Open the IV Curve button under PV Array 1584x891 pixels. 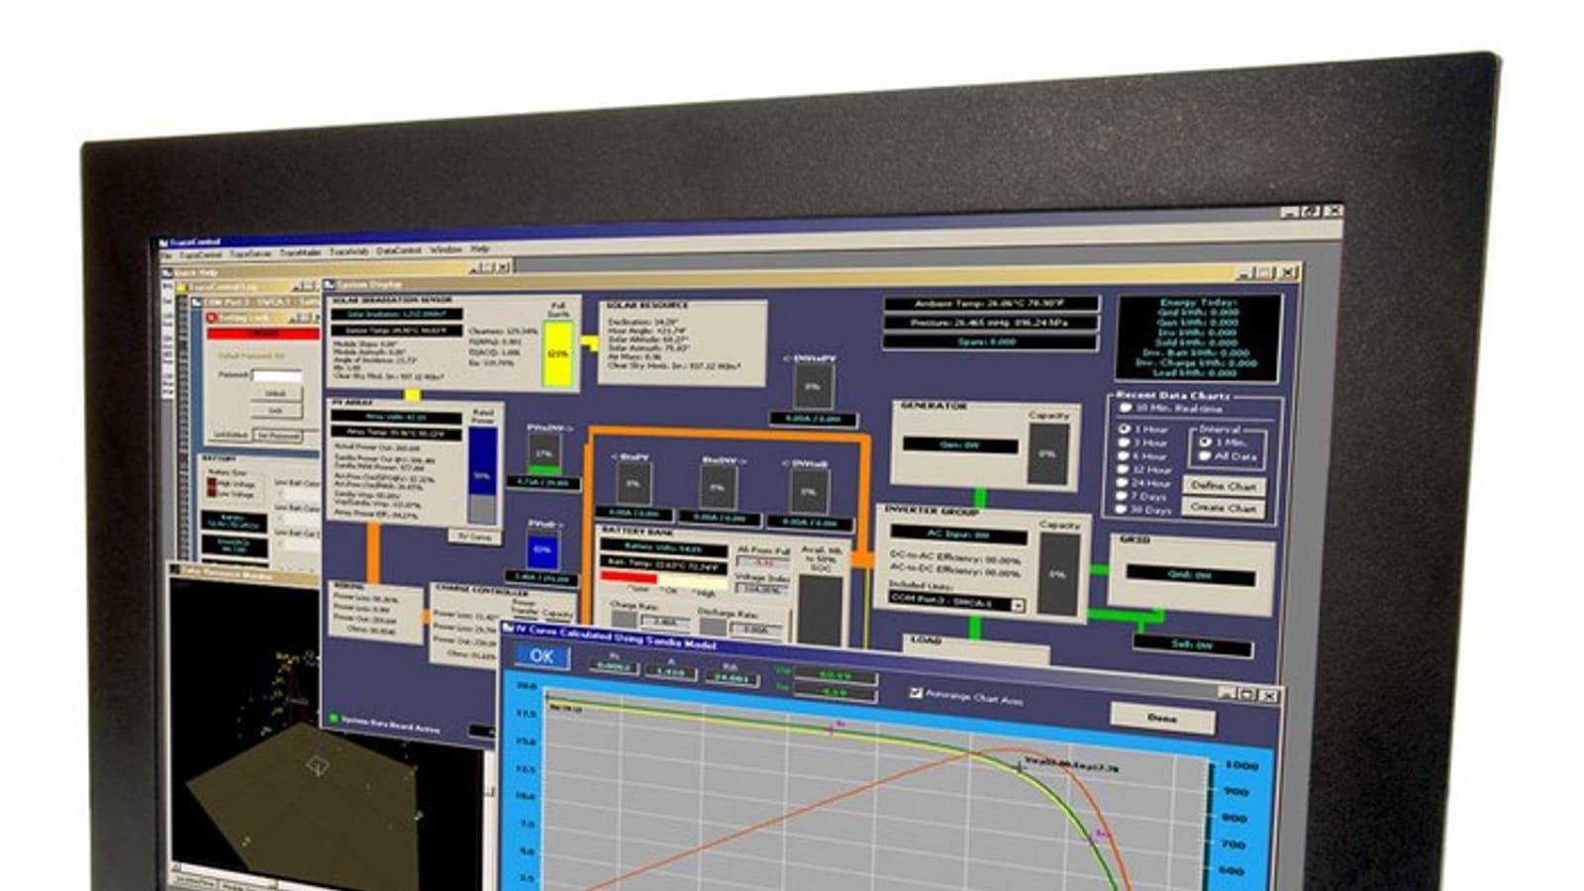(x=473, y=537)
